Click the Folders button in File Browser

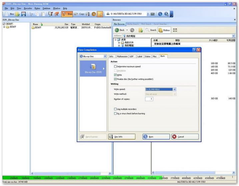point(164,30)
